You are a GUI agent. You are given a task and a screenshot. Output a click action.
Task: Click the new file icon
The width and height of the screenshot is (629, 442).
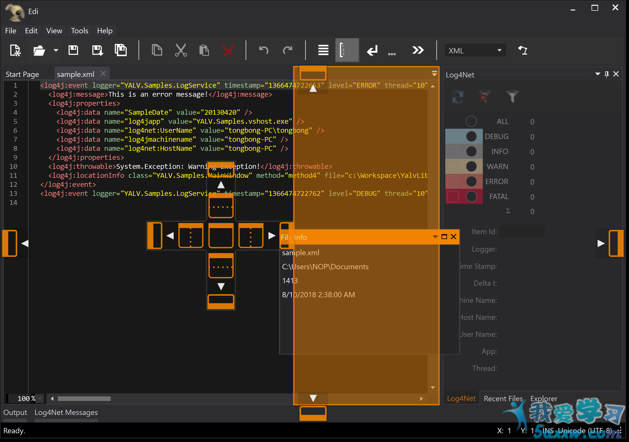15,50
